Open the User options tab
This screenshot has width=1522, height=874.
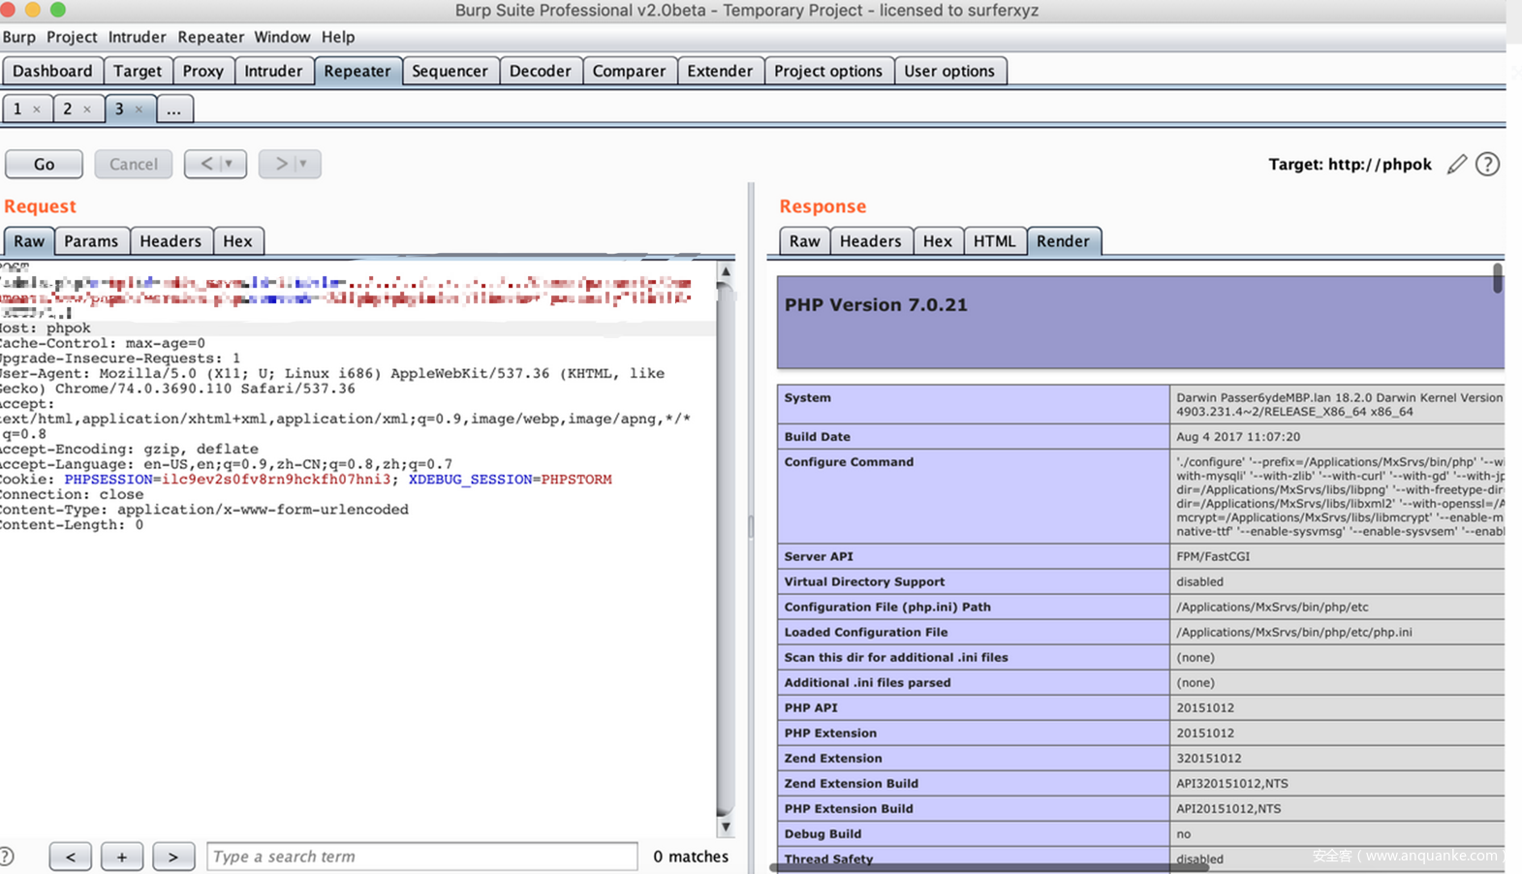949,71
